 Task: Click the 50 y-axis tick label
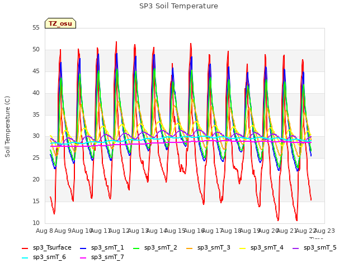click(36, 50)
